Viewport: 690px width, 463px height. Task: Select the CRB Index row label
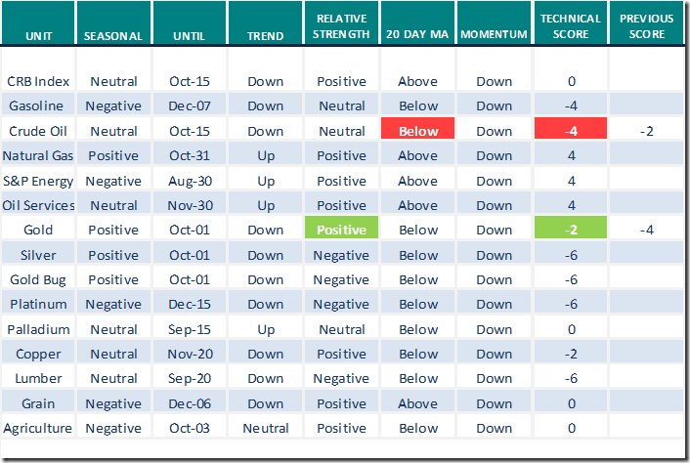click(38, 82)
